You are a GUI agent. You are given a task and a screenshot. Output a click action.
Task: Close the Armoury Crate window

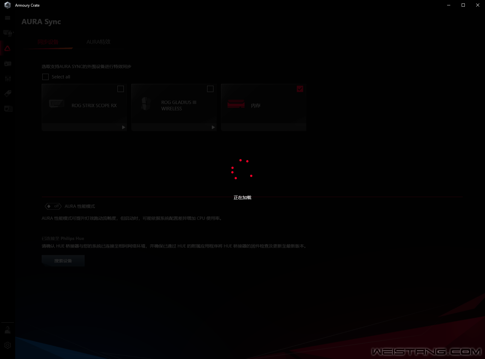478,5
